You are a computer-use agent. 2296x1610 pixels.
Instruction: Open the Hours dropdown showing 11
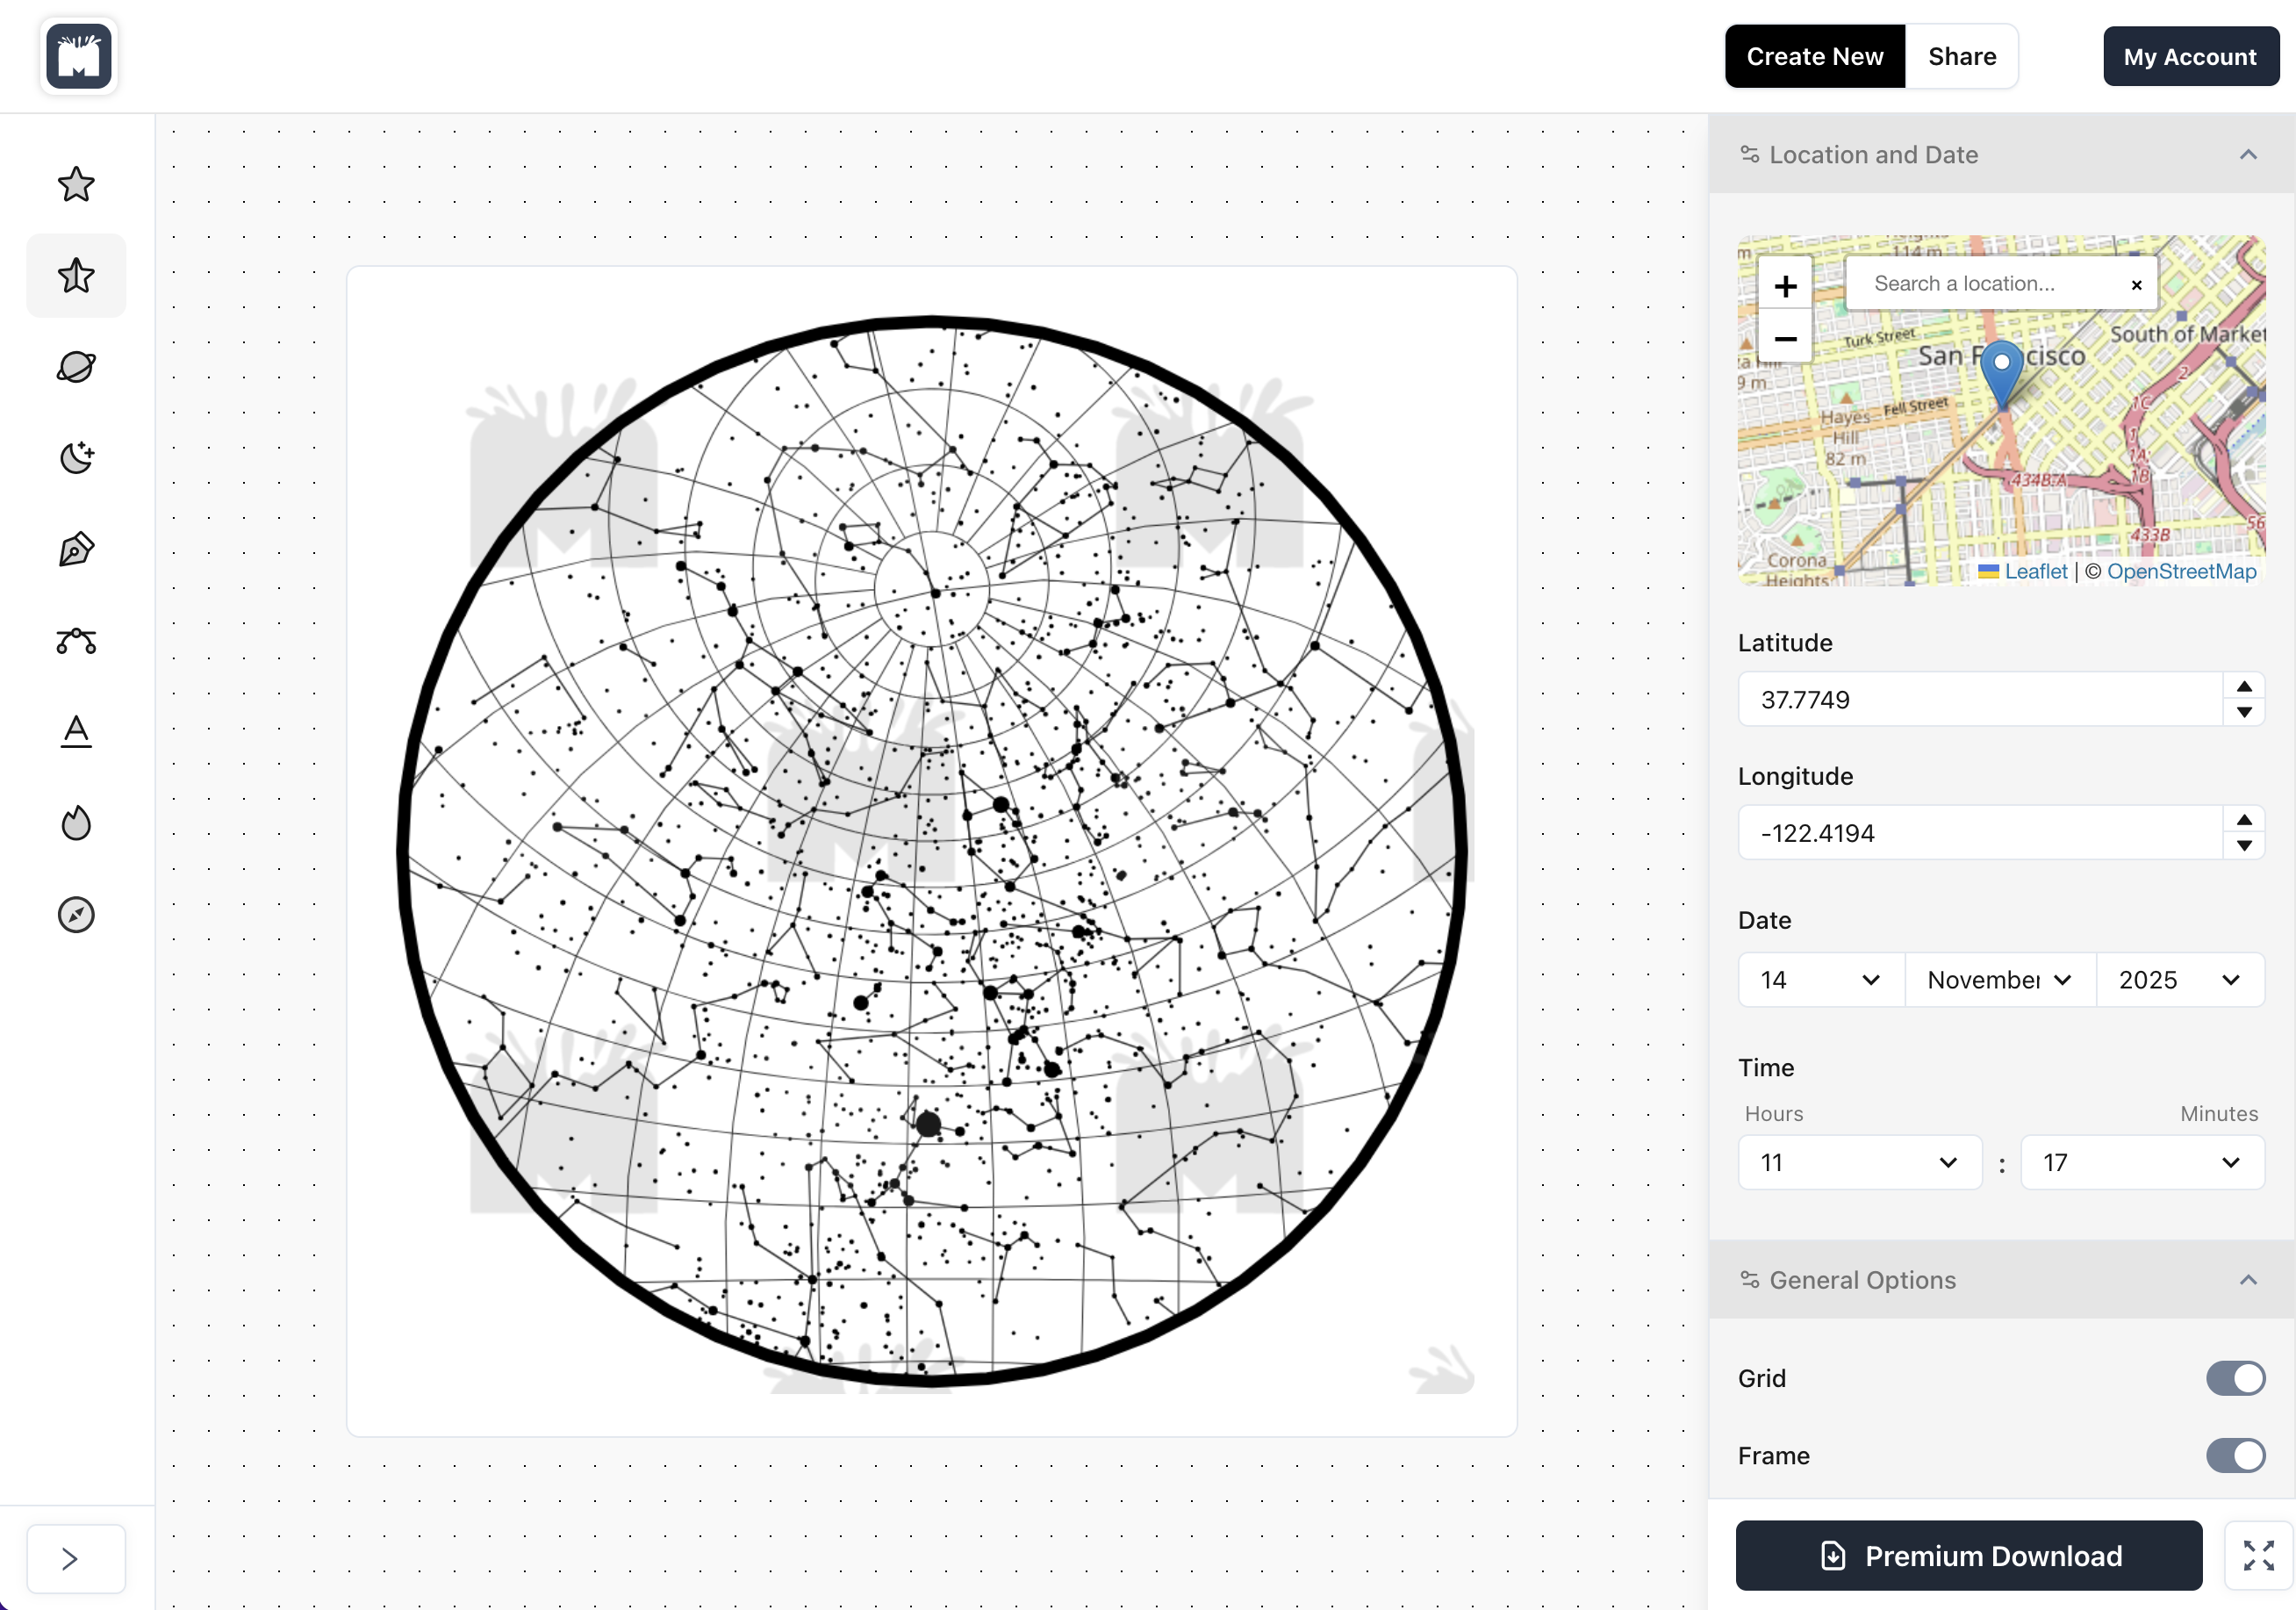pyautogui.click(x=1859, y=1162)
